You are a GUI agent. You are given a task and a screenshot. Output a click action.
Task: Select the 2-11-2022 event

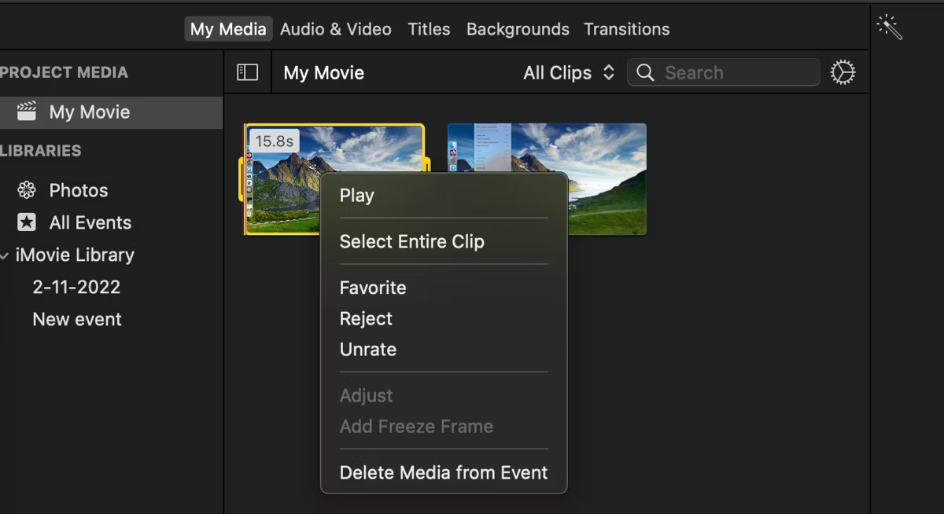[76, 287]
